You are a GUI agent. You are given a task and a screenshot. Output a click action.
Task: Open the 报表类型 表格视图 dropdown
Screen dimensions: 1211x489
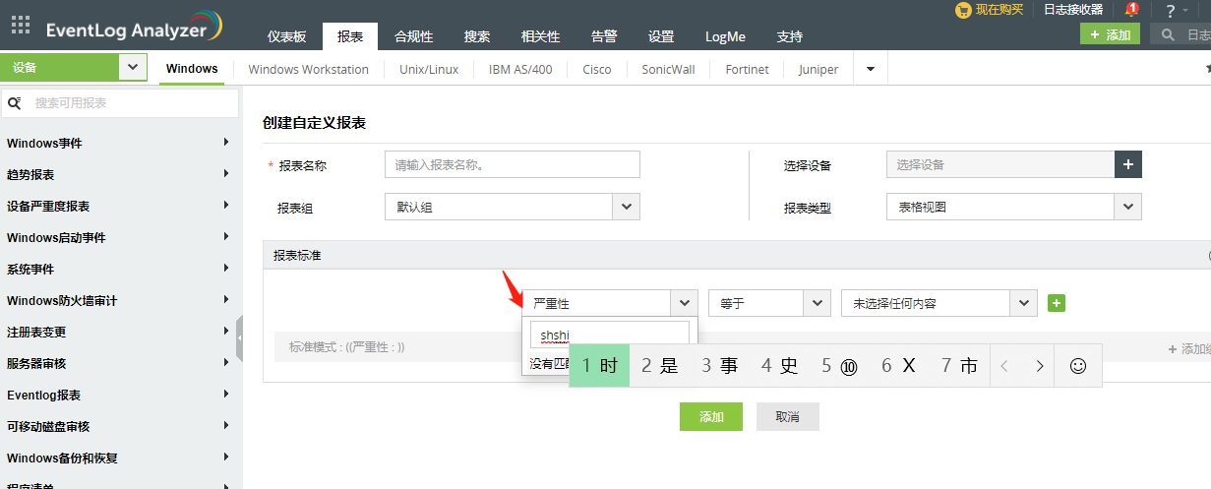click(x=1127, y=207)
